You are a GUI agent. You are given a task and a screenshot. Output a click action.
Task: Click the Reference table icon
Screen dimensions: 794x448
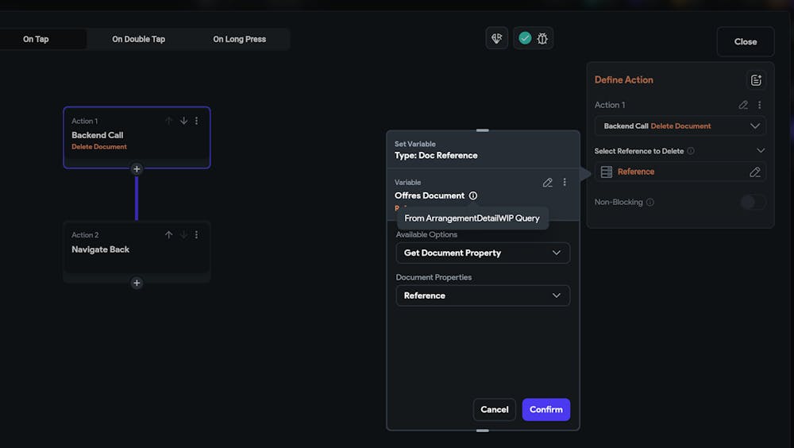pyautogui.click(x=606, y=172)
